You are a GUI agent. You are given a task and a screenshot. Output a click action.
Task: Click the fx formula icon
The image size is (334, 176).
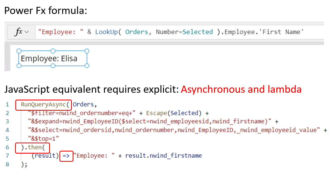19,32
